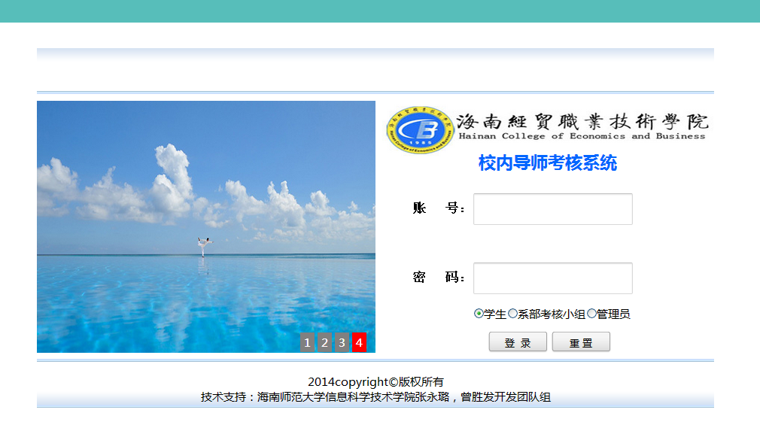Image resolution: width=760 pixels, height=425 pixels.
Task: Focus the 密码 password input field
Action: 552,278
